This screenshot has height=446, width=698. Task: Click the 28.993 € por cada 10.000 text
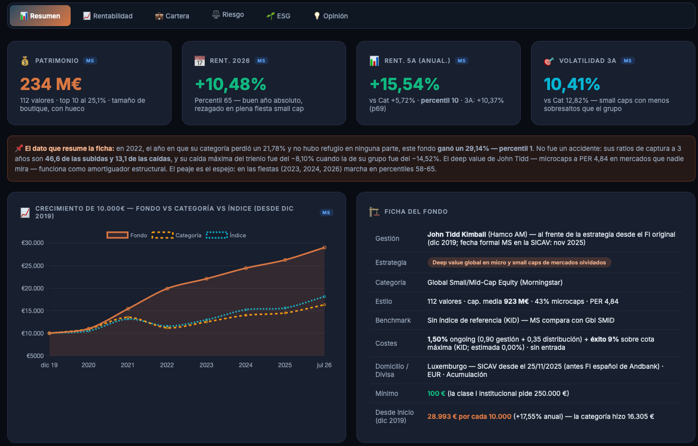click(470, 416)
